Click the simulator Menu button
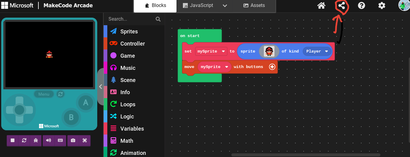 click(x=44, y=94)
